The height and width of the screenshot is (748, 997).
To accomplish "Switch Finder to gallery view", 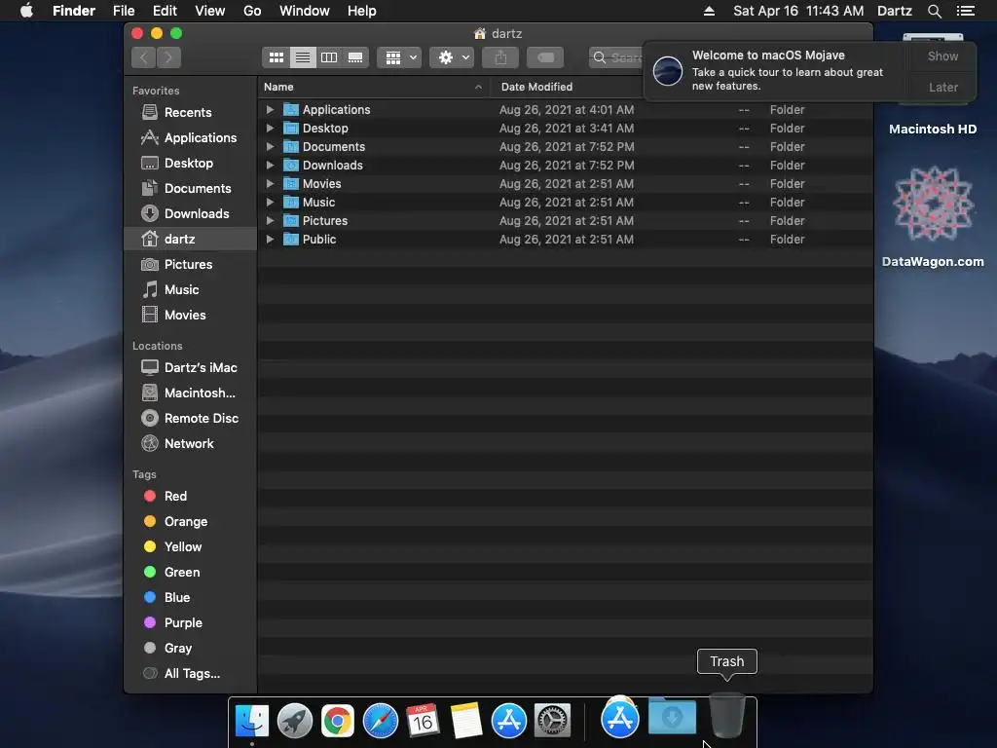I will 355,57.
